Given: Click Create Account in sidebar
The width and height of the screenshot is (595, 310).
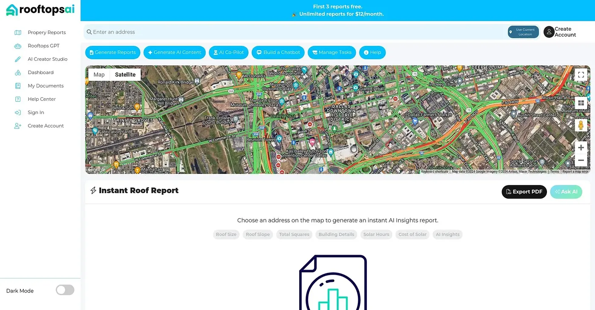Looking at the screenshot, I should [45, 126].
